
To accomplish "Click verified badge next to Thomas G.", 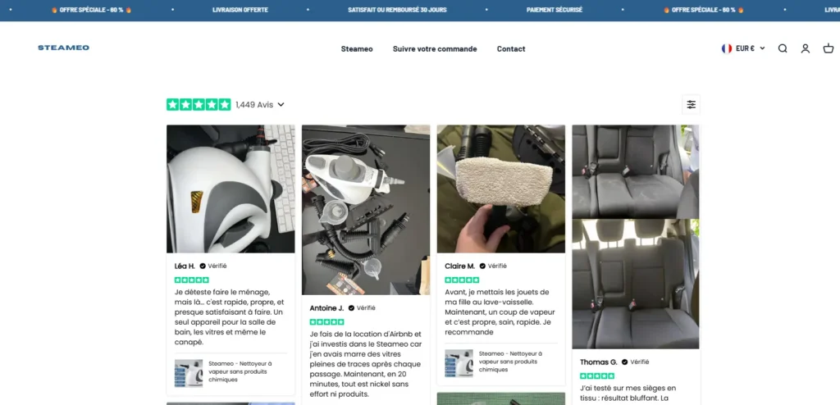I will pos(625,362).
